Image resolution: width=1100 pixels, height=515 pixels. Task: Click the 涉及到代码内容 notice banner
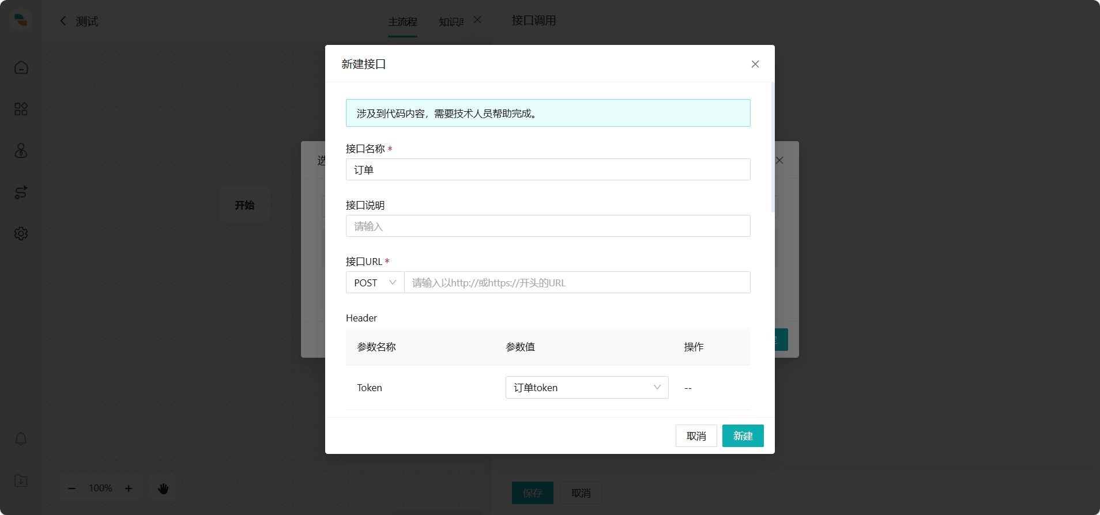[548, 113]
